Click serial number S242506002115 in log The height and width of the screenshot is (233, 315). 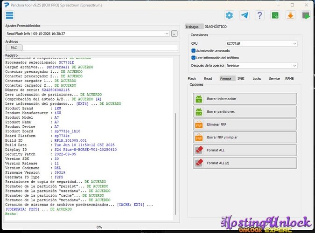(56, 90)
